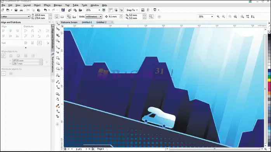
Task: Toggle all pages layout button
Action: click(69, 17)
